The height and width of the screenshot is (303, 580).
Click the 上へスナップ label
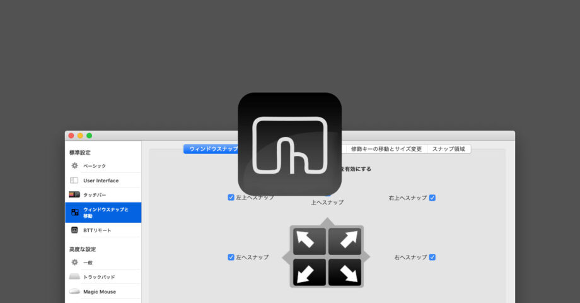[x=327, y=203]
